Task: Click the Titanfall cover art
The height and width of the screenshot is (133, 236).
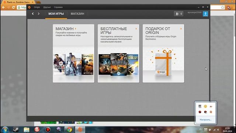Action: 88,64
